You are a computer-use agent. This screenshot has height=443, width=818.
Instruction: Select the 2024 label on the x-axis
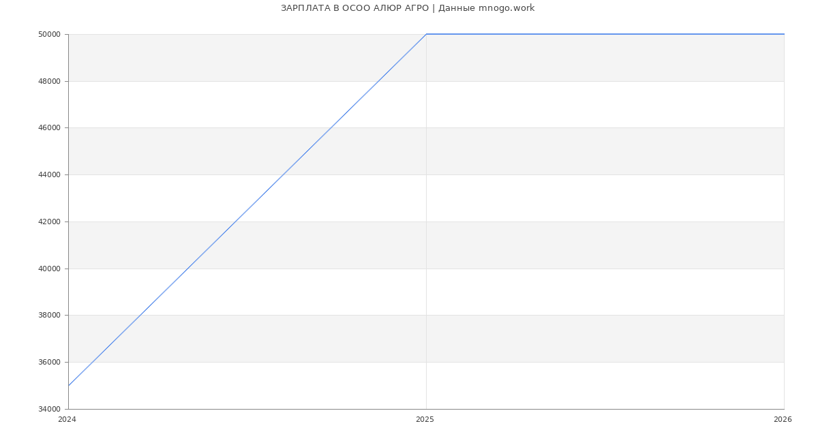pyautogui.click(x=67, y=420)
